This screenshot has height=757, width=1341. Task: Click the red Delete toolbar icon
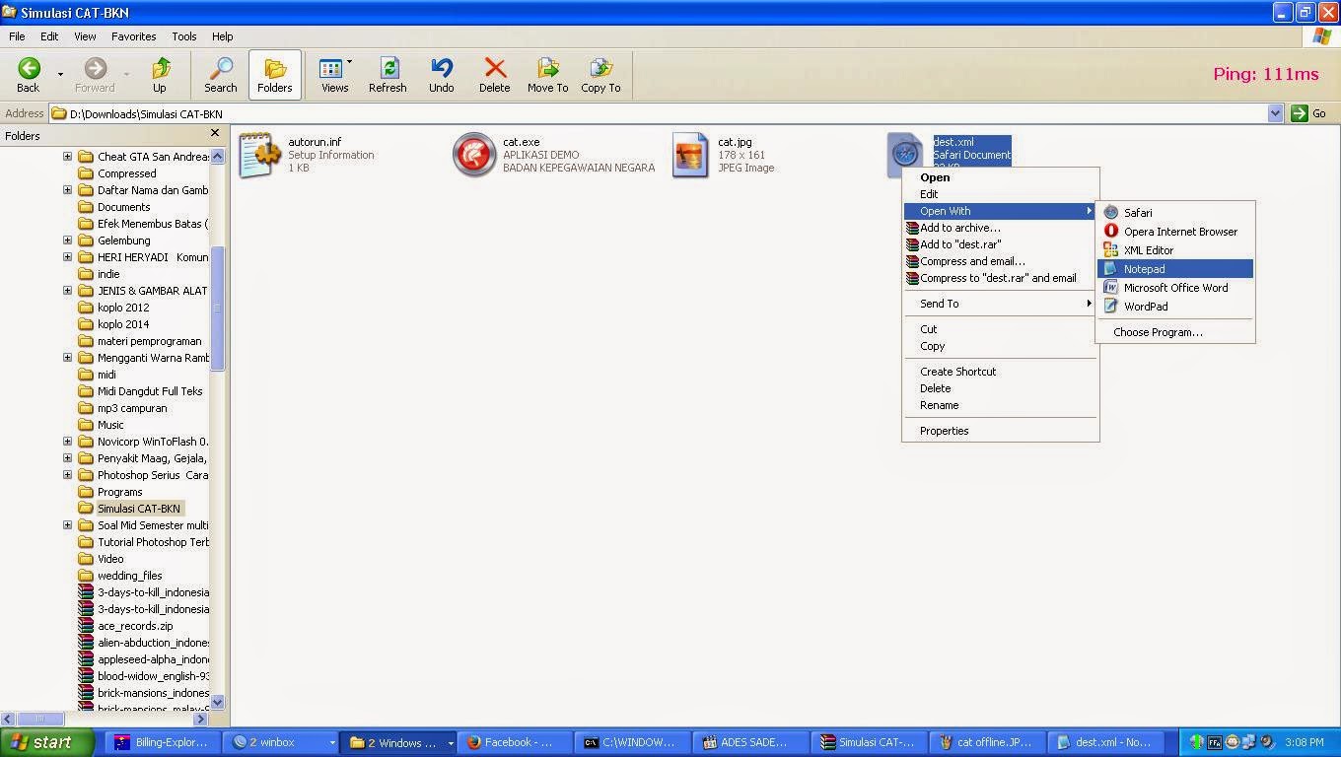pos(494,75)
